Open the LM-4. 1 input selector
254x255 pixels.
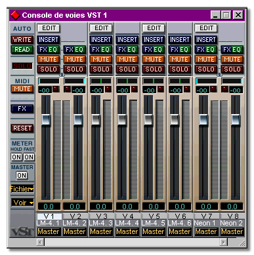point(49,223)
